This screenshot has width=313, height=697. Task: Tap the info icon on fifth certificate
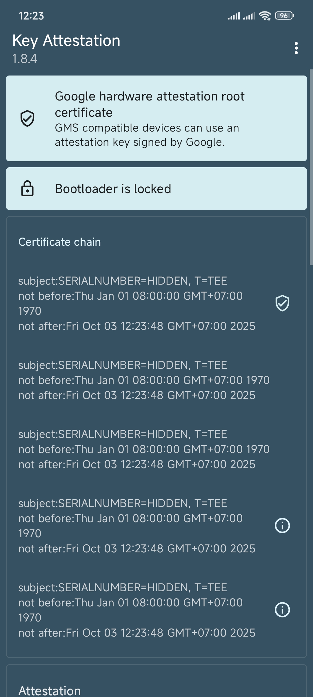[x=282, y=610]
